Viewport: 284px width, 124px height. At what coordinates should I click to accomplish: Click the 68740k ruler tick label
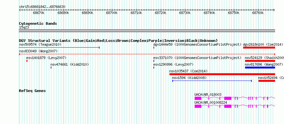(209, 13)
